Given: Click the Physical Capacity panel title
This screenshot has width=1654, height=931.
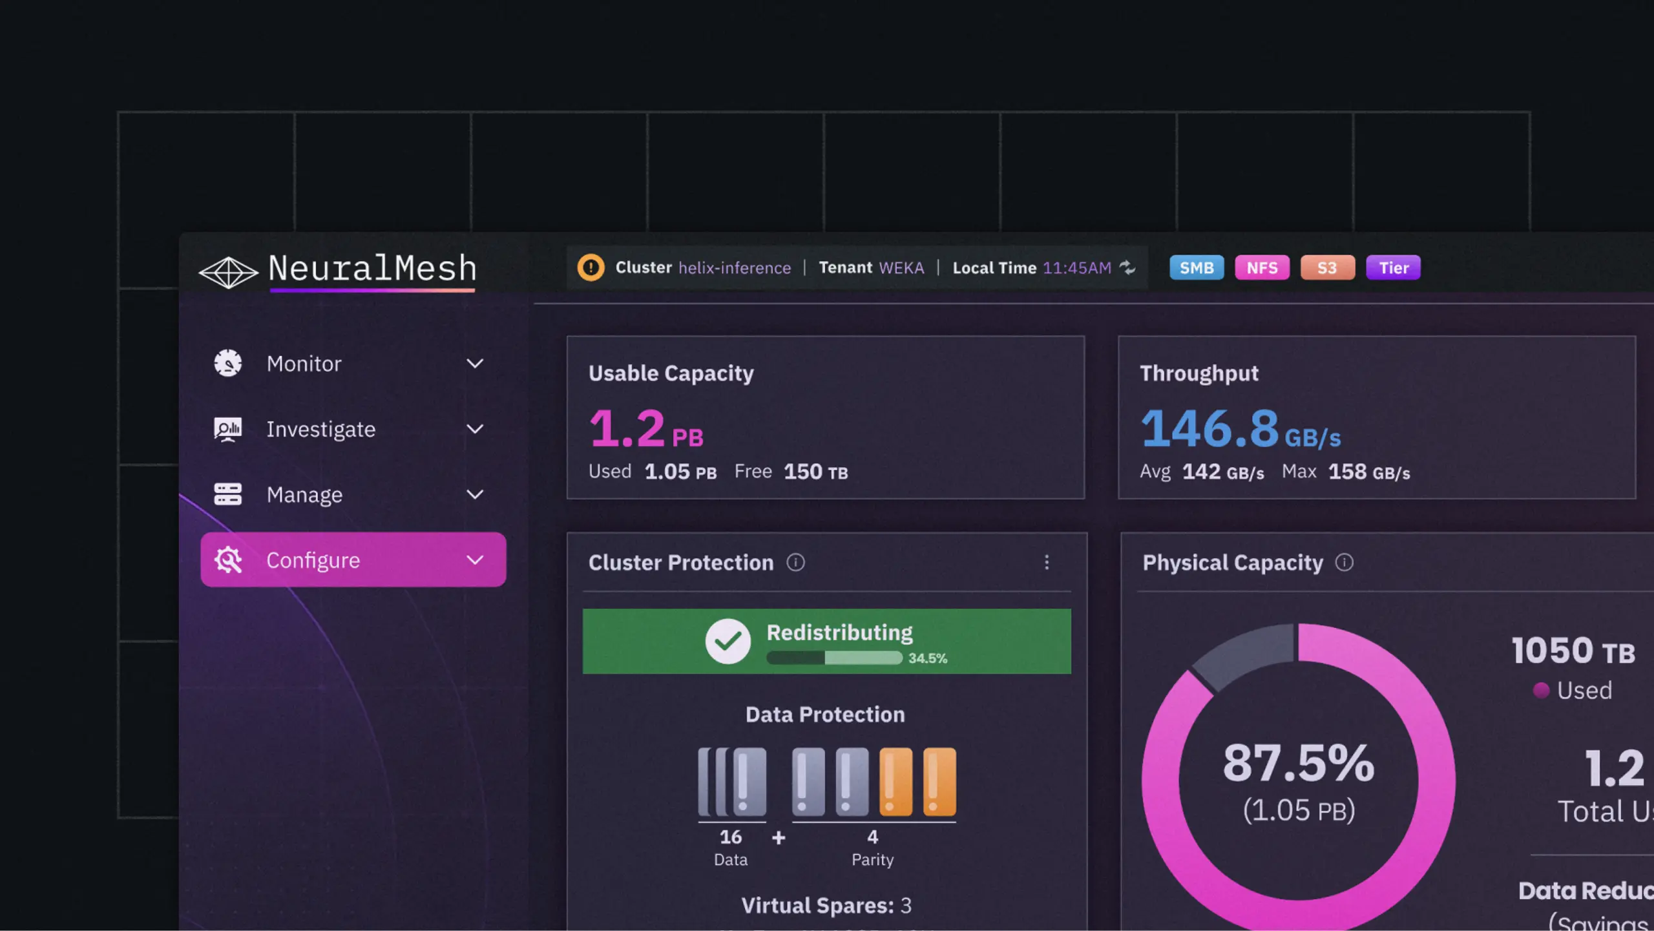Looking at the screenshot, I should [x=1233, y=563].
